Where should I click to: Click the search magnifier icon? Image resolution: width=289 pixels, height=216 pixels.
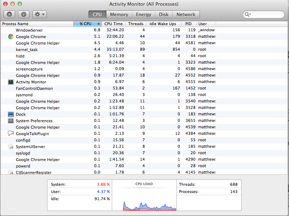[248, 14]
